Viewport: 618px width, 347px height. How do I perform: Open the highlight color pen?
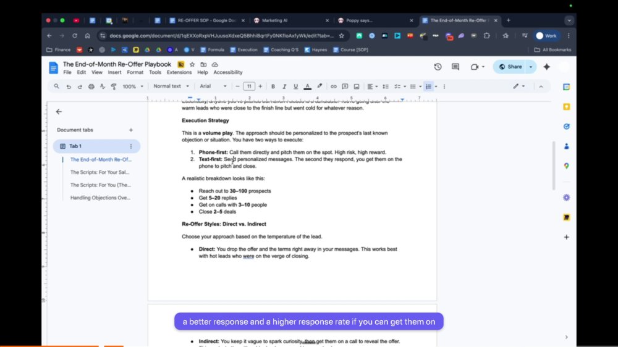320,86
